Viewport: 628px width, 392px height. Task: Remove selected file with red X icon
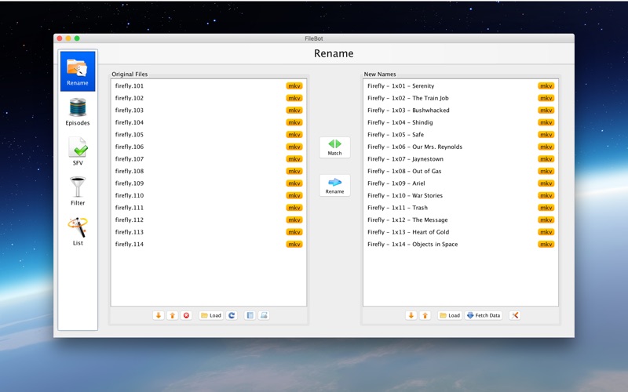pyautogui.click(x=186, y=315)
